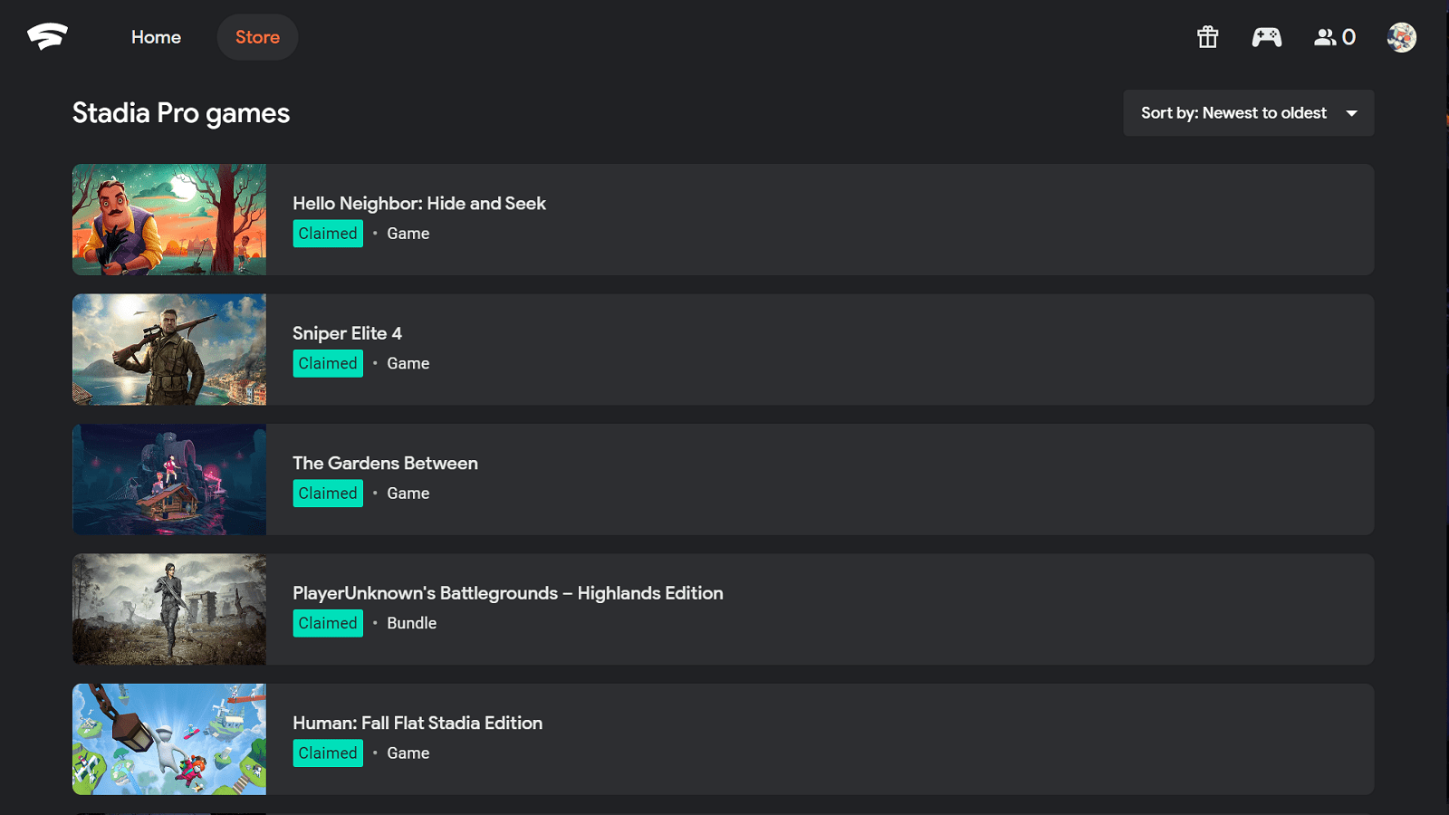
Task: Click the Game label for Human: Fall Flat
Action: coord(408,753)
